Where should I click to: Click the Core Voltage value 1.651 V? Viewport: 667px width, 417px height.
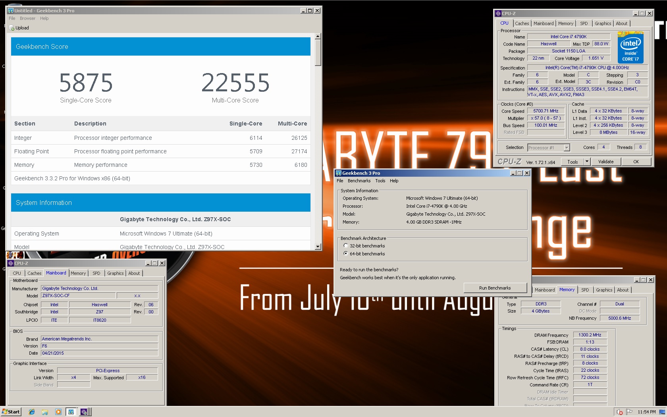coord(596,58)
